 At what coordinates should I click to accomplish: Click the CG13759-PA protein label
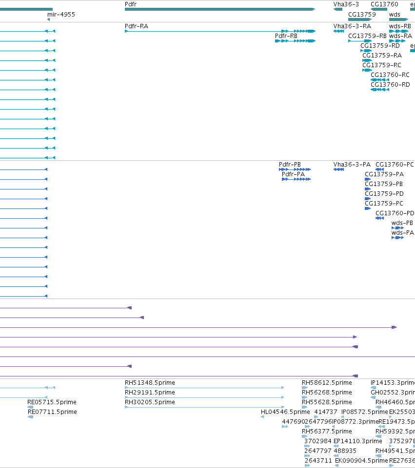[384, 174]
